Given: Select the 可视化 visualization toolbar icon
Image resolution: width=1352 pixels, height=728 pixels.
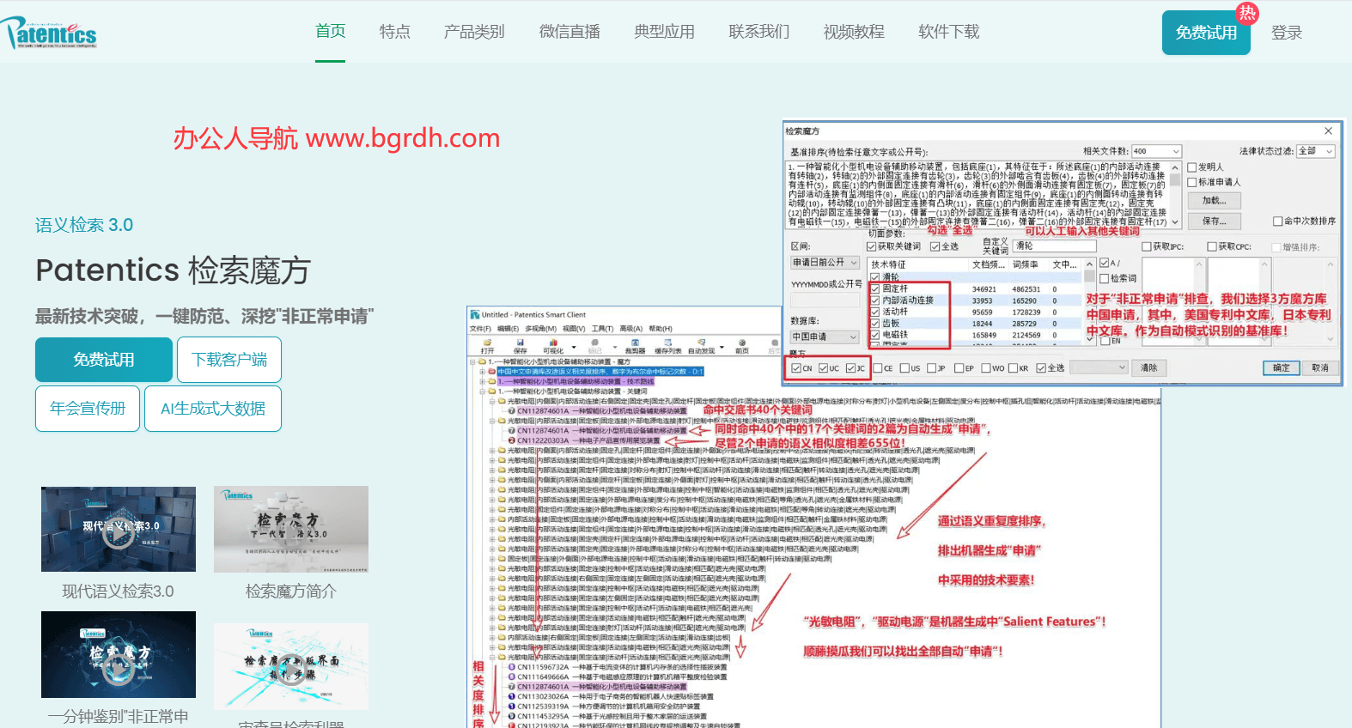Looking at the screenshot, I should pos(553,345).
